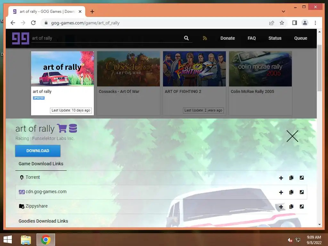The image size is (328, 246).
Task: Copy the cdn.gog-games.com links
Action: [291, 192]
